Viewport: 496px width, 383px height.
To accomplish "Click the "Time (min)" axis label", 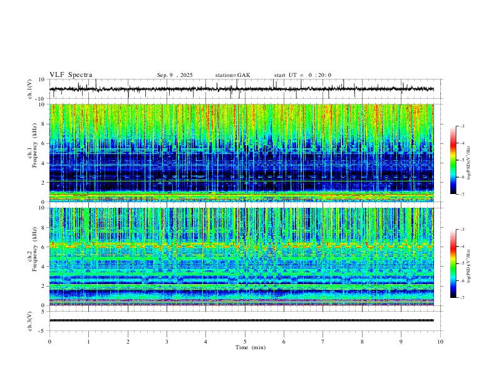I will [x=251, y=347].
